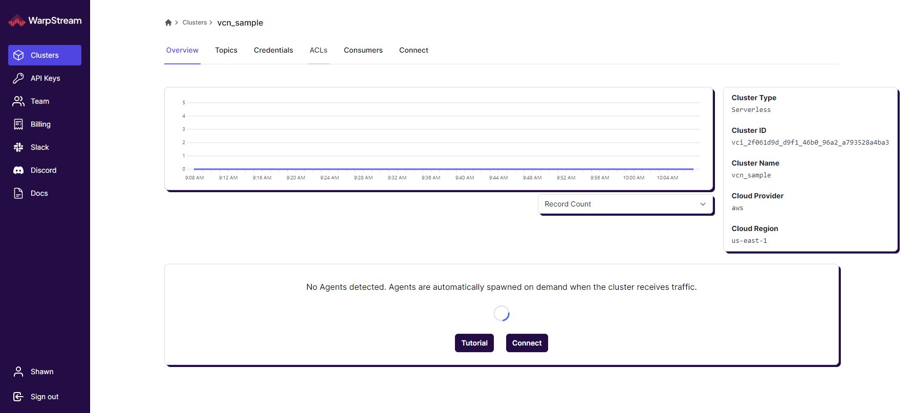913x413 pixels.
Task: Open the API Keys label in the sidebar
Action: tap(46, 78)
